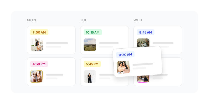
Task: Click the title placeholder on 10:15 AM card
Action: pyautogui.click(x=109, y=43)
